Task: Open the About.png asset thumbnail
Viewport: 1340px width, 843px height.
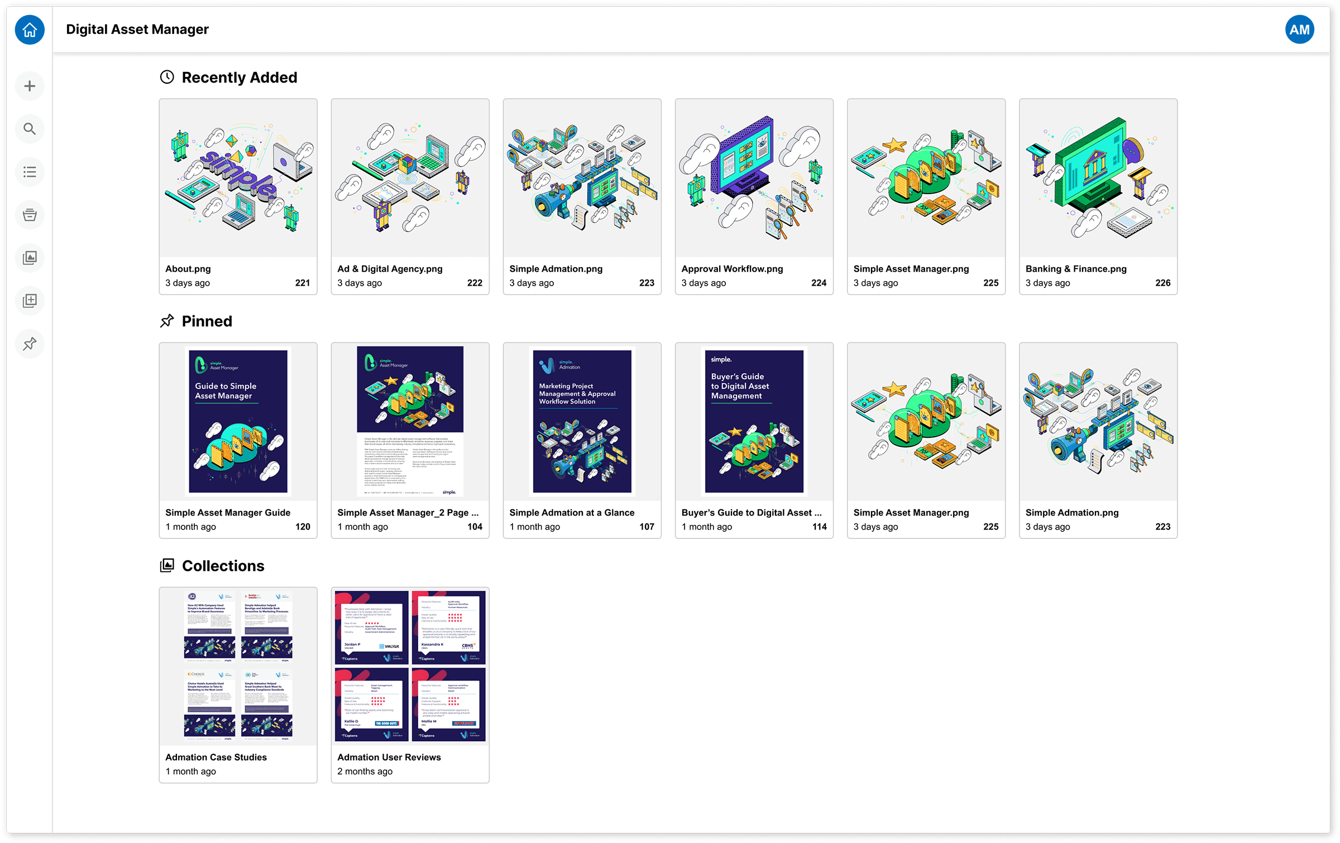Action: point(238,179)
